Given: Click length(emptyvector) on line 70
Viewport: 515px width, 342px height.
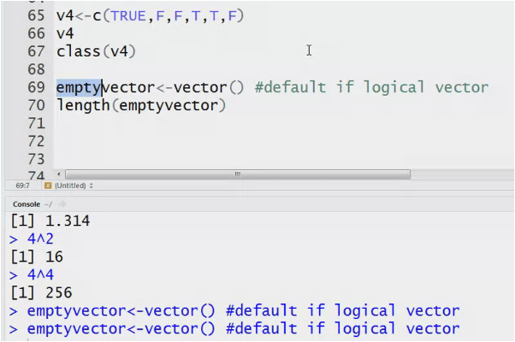Looking at the screenshot, I should click(x=141, y=105).
